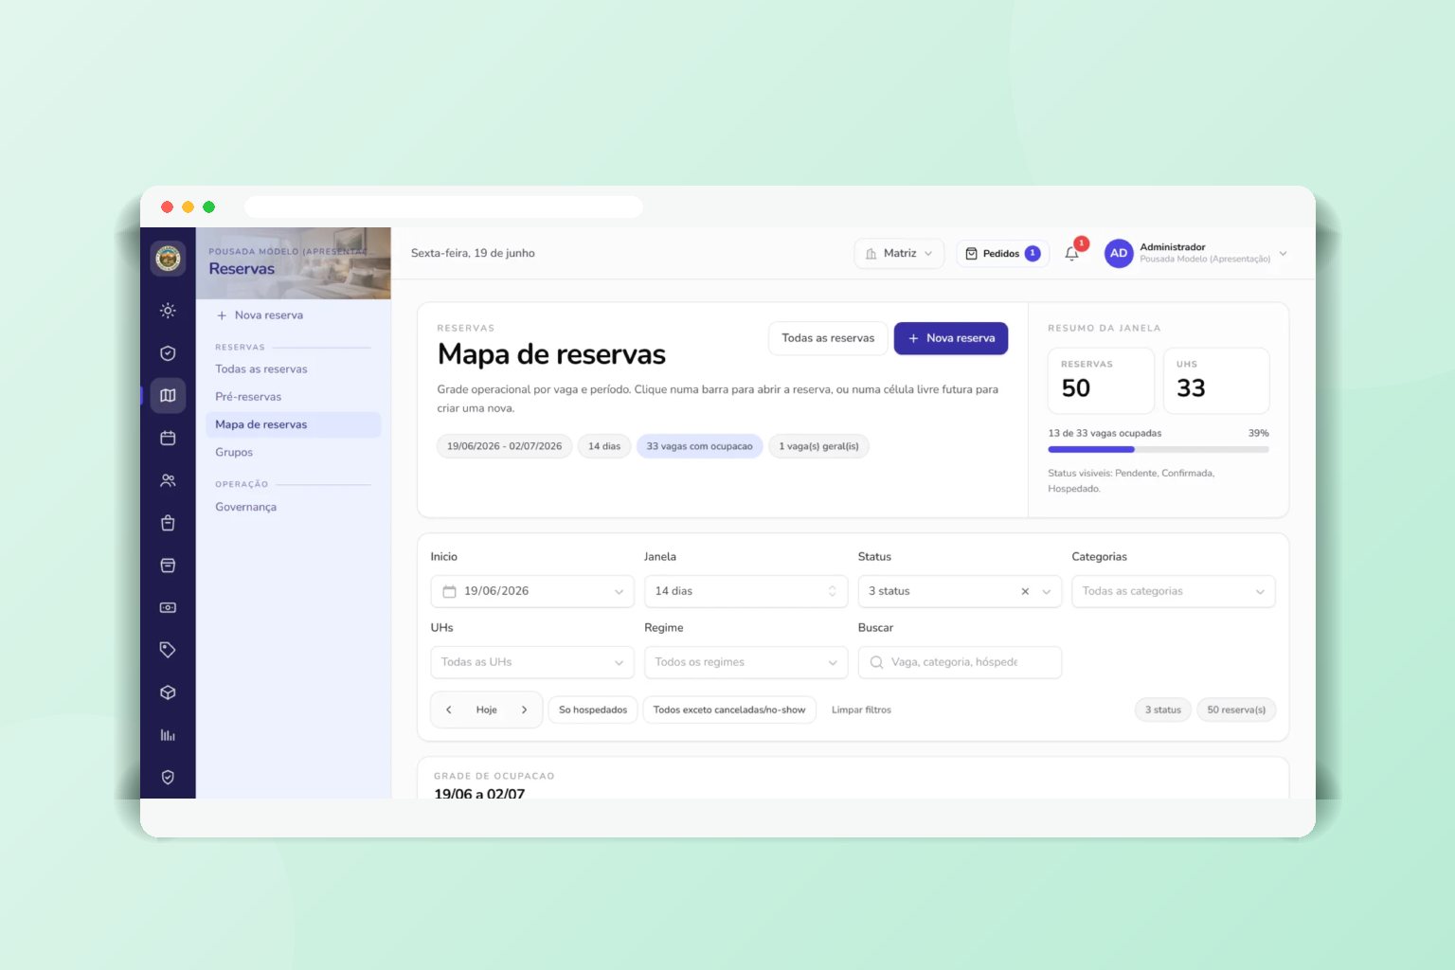The width and height of the screenshot is (1455, 970).
Task: Click the AD user avatar
Action: (1119, 253)
